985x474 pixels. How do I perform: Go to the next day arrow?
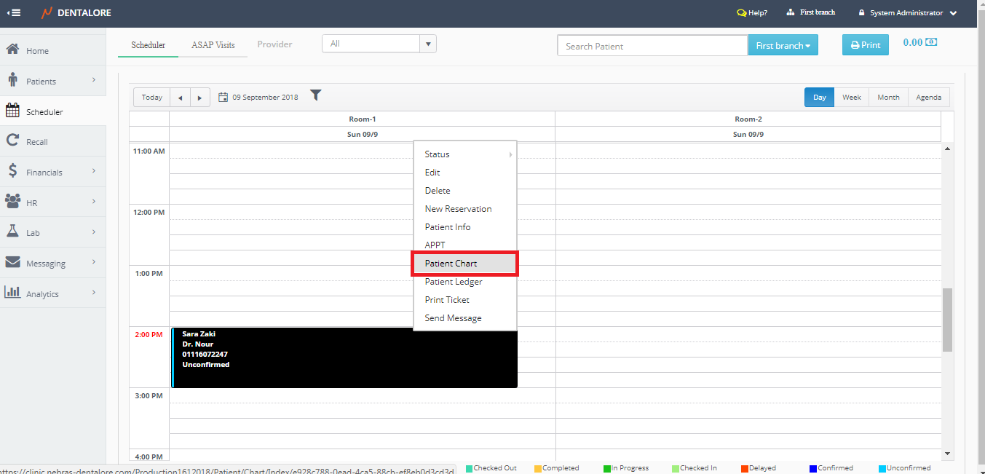coord(199,98)
